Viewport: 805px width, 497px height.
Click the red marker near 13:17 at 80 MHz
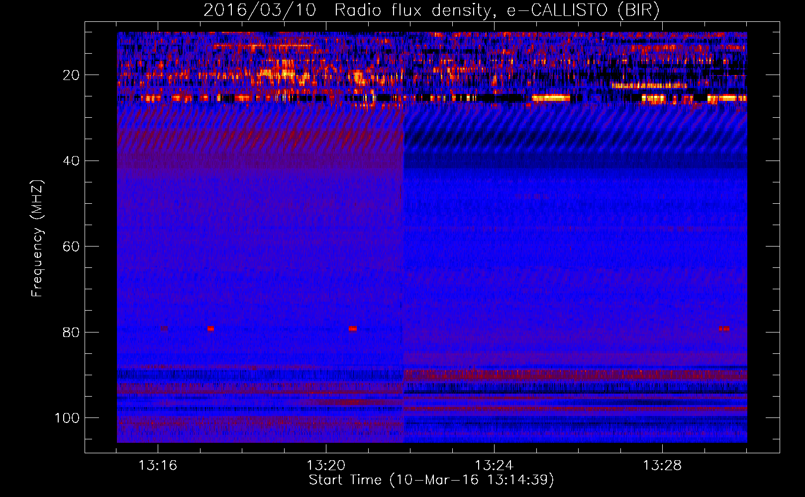pyautogui.click(x=210, y=329)
